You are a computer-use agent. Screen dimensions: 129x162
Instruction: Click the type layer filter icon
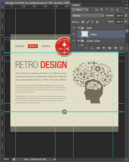coord(107,10)
